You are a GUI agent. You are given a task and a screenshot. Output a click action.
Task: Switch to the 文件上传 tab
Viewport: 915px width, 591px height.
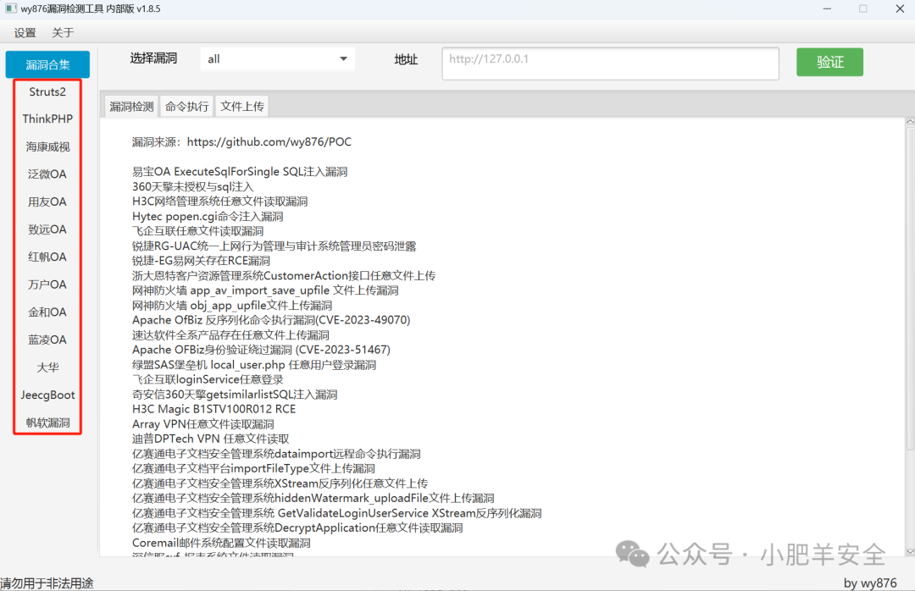242,106
